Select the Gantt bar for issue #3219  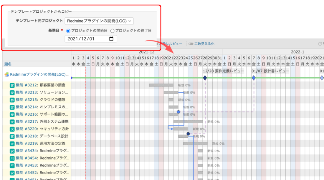pos(195,144)
